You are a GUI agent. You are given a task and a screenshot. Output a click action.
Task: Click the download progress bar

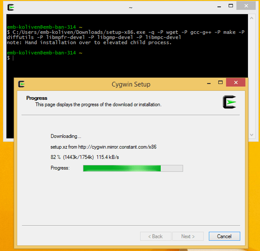click(x=133, y=168)
